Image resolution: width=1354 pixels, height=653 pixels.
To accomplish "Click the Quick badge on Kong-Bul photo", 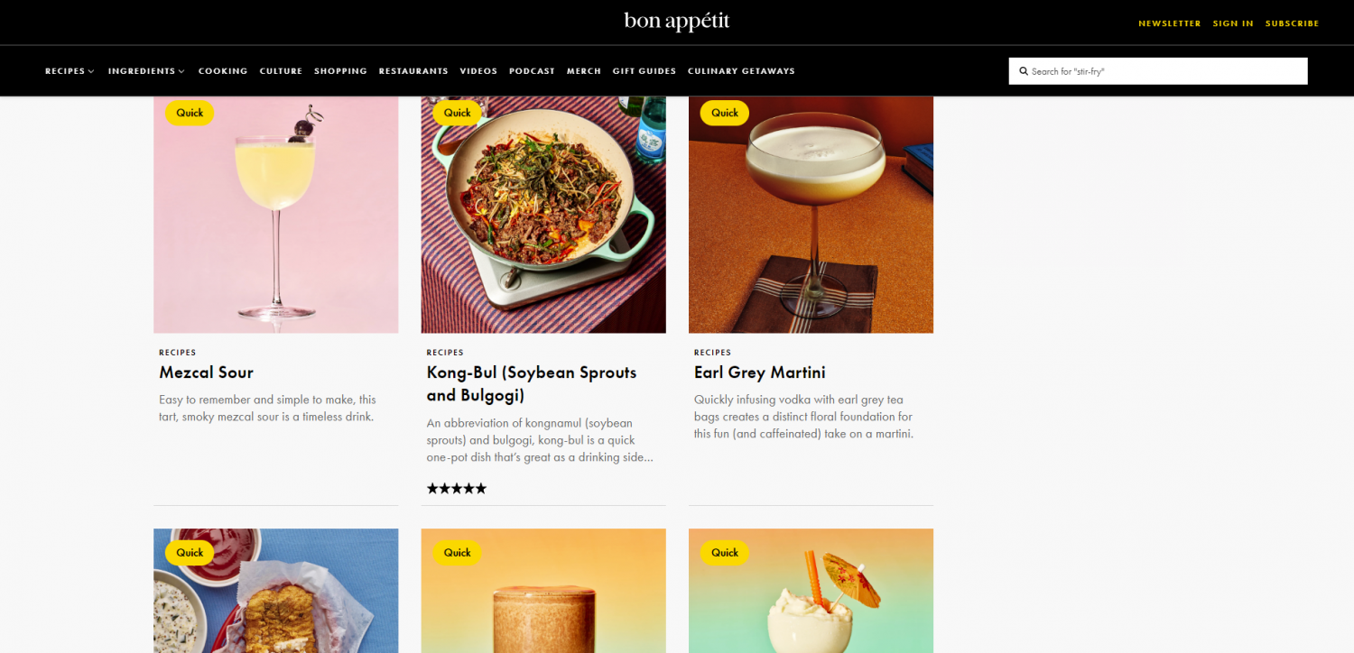I will (x=458, y=113).
